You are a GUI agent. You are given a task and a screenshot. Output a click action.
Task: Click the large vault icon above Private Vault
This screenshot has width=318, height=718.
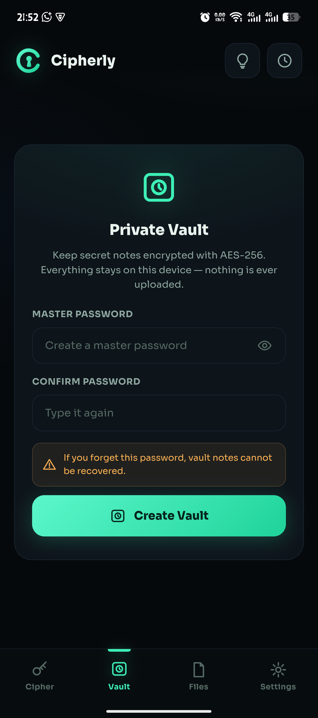(x=159, y=187)
